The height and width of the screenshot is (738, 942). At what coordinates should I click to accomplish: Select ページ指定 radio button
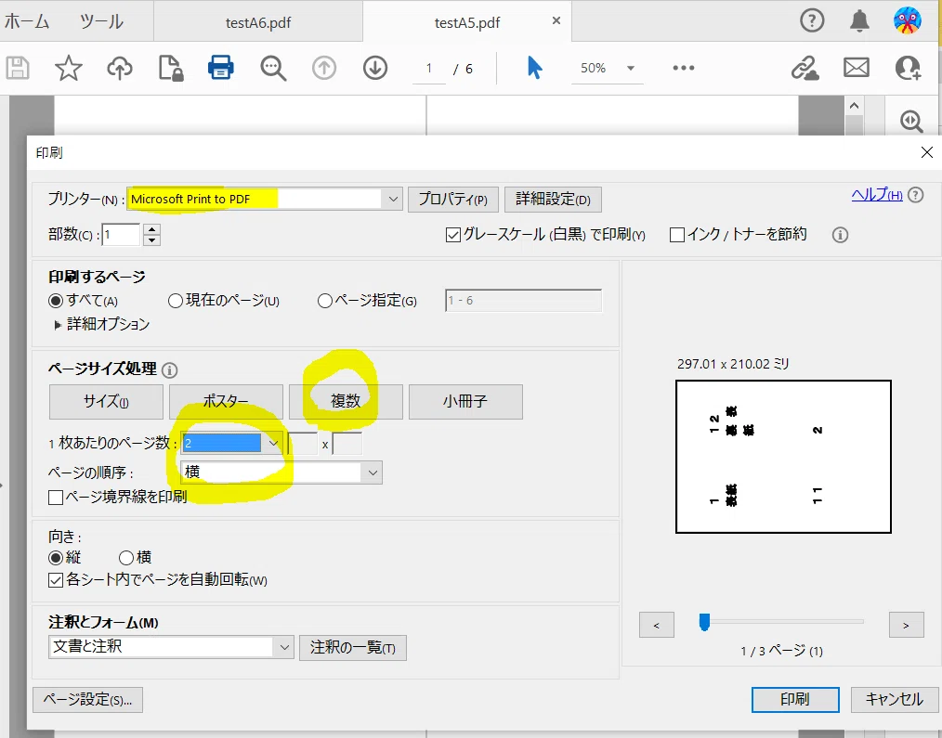(x=325, y=301)
